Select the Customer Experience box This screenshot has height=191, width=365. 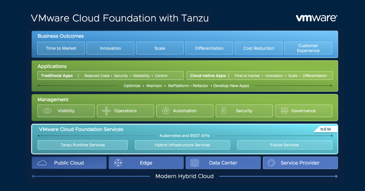point(308,48)
